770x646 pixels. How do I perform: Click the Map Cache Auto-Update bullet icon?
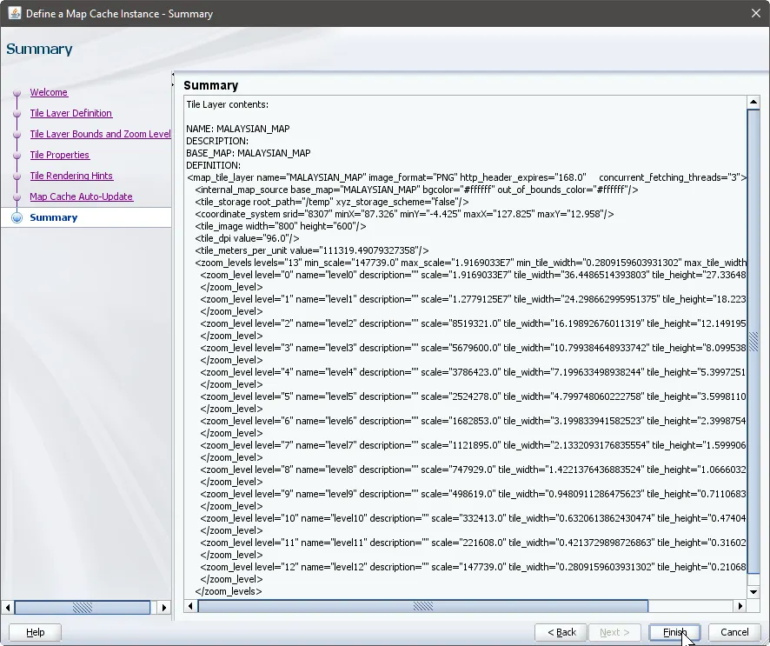pyautogui.click(x=17, y=196)
